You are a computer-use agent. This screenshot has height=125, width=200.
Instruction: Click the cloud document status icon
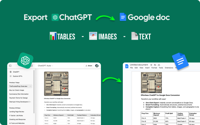pos(159,65)
